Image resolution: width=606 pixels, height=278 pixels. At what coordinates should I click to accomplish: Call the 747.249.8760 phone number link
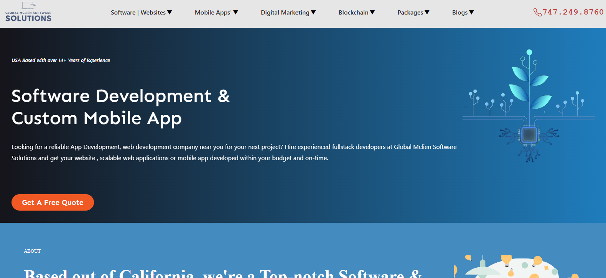pyautogui.click(x=573, y=12)
